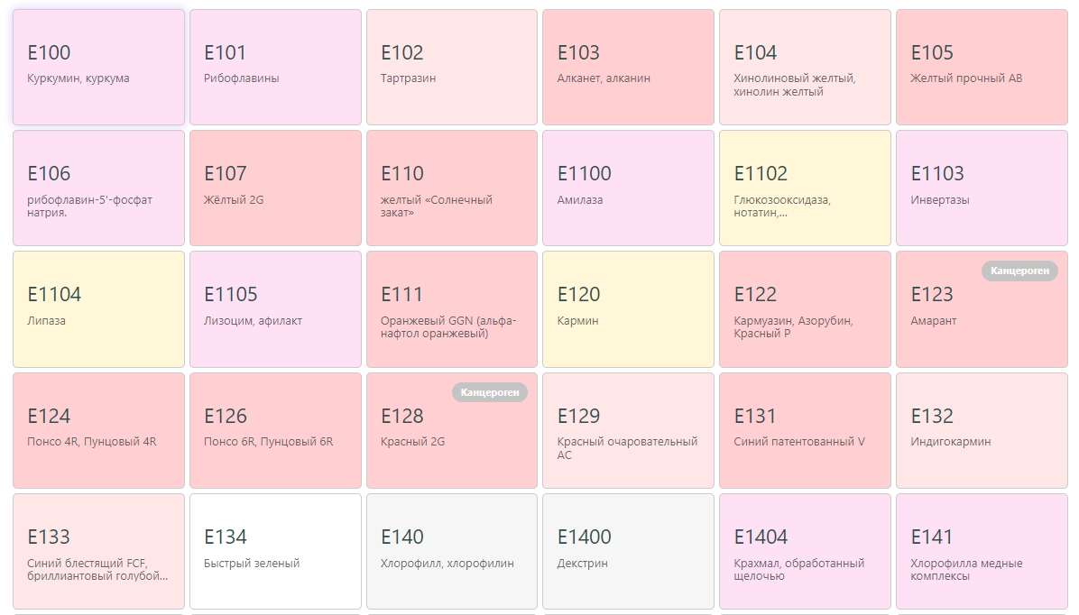Select E141 Хлорофилла медные комплексы card
The image size is (1079, 615).
pyautogui.click(x=981, y=551)
